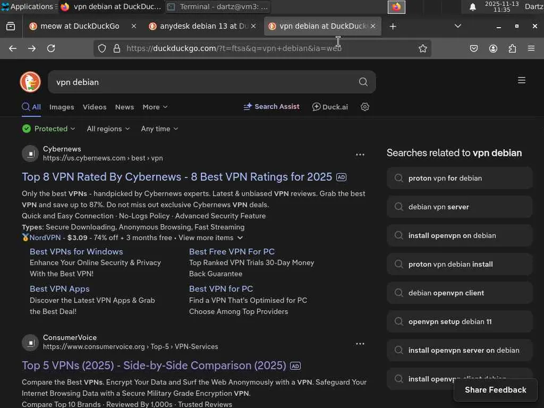This screenshot has width=544, height=408.
Task: Open options for Cybernews result
Action: click(360, 155)
